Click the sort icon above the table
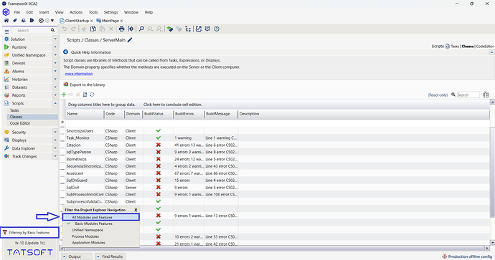The height and width of the screenshot is (260, 495). tap(85, 95)
